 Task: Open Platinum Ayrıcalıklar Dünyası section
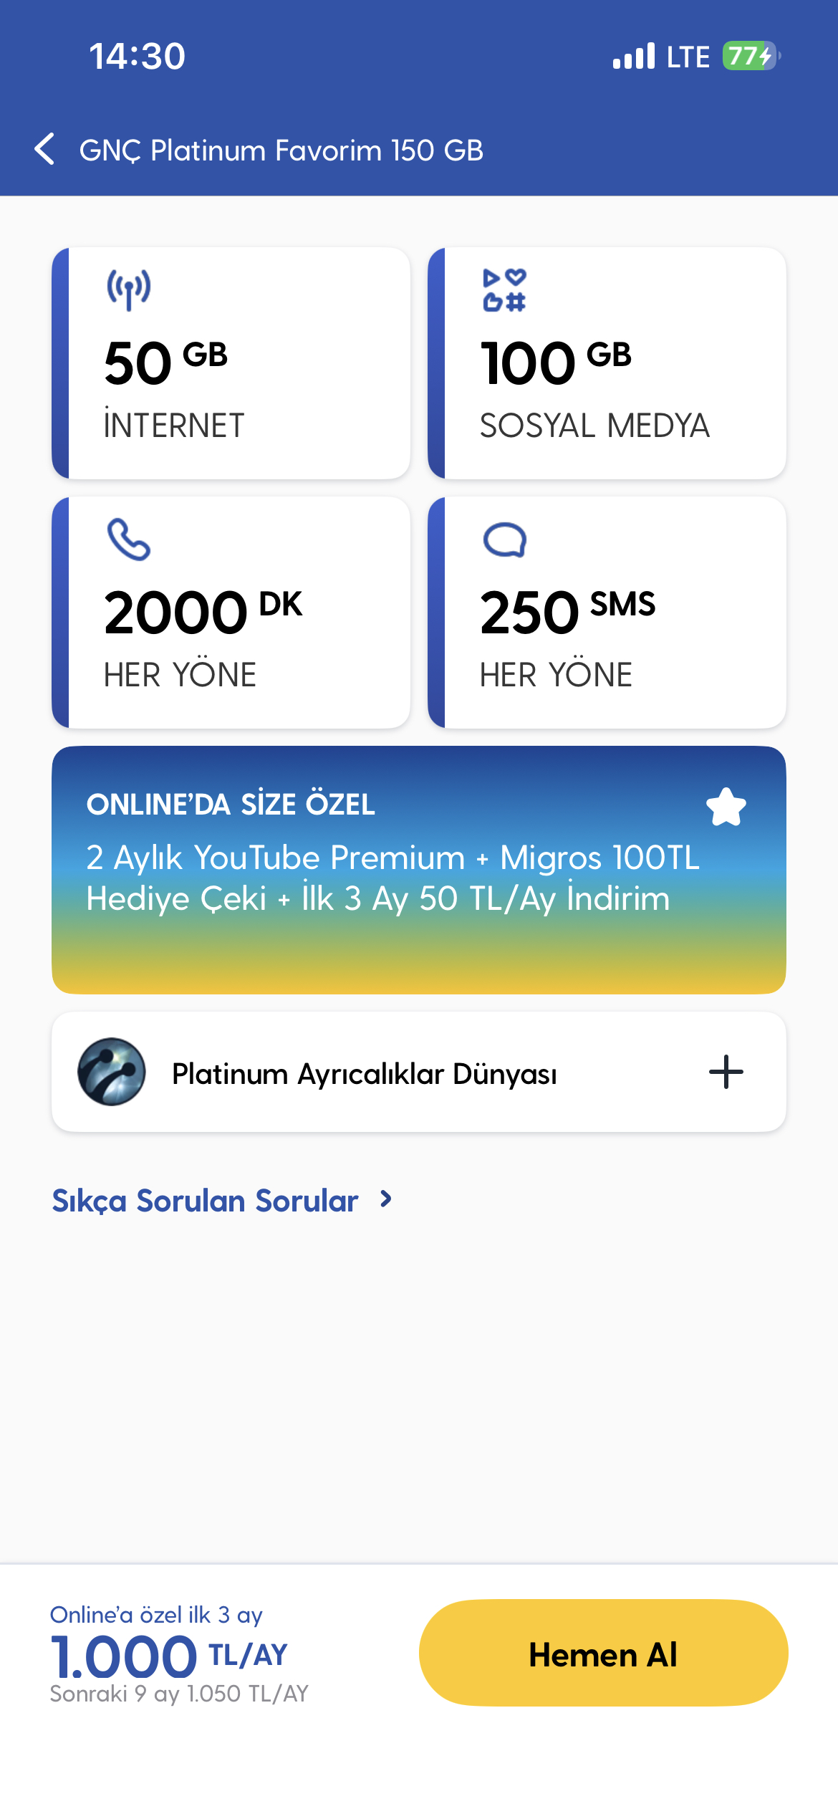419,1072
